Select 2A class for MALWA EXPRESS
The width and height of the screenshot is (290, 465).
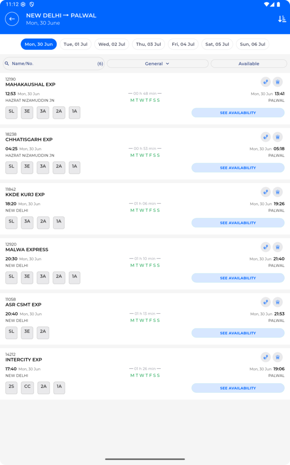coord(59,277)
